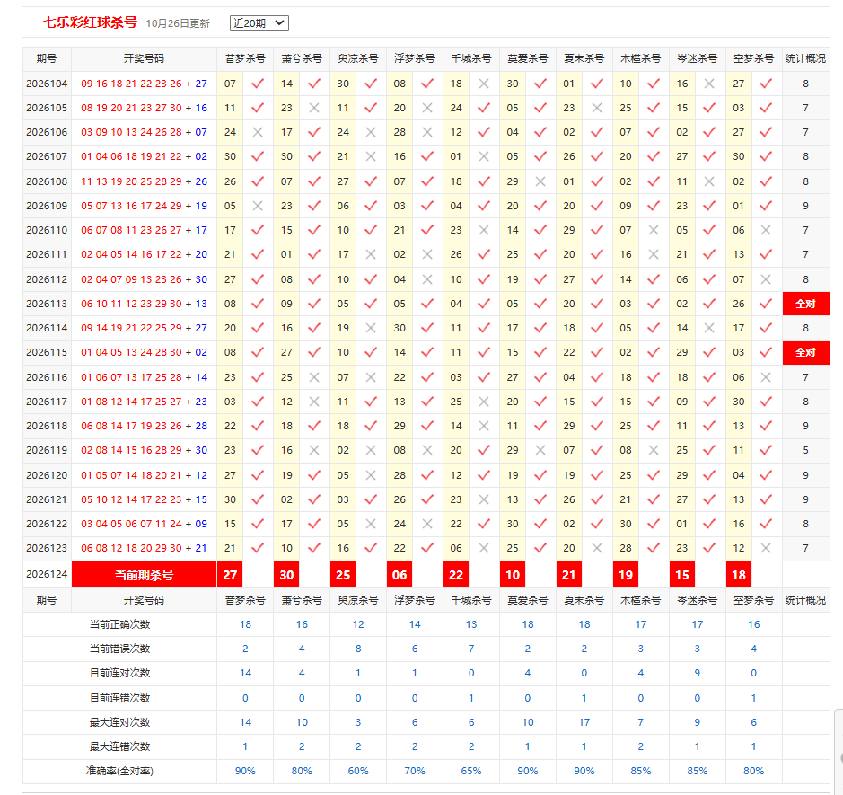Click the cross mark for 岑迷杀号 in row 2026114
The height and width of the screenshot is (795, 843).
pos(709,328)
